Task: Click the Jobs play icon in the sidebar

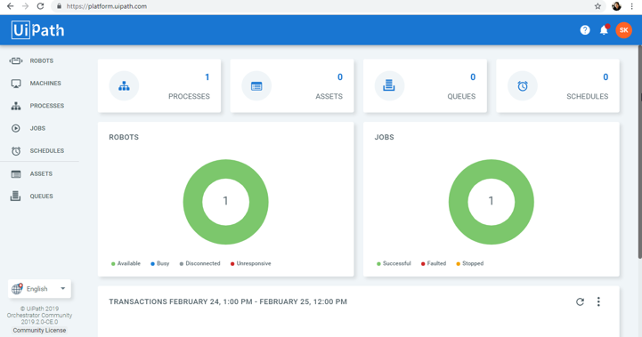Action: tap(15, 128)
